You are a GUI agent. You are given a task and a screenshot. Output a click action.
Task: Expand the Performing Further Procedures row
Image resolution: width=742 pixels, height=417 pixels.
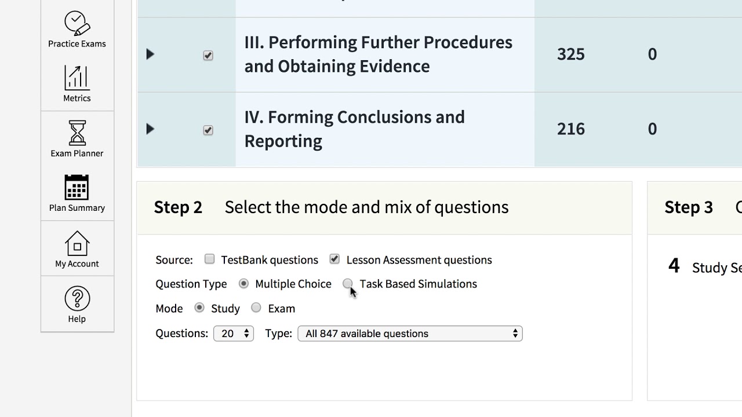tap(150, 54)
